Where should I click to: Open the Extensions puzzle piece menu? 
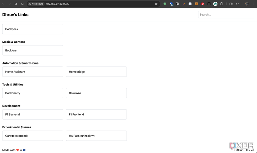click(x=222, y=4)
